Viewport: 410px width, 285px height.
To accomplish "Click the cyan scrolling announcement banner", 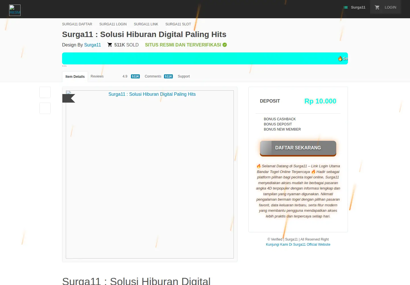I will (205, 58).
